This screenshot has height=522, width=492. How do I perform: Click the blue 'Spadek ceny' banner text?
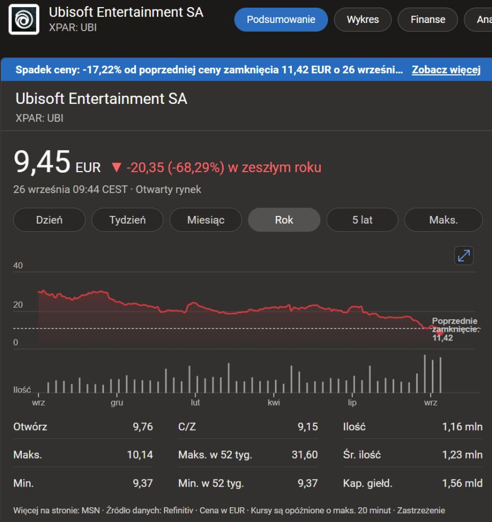(x=209, y=70)
